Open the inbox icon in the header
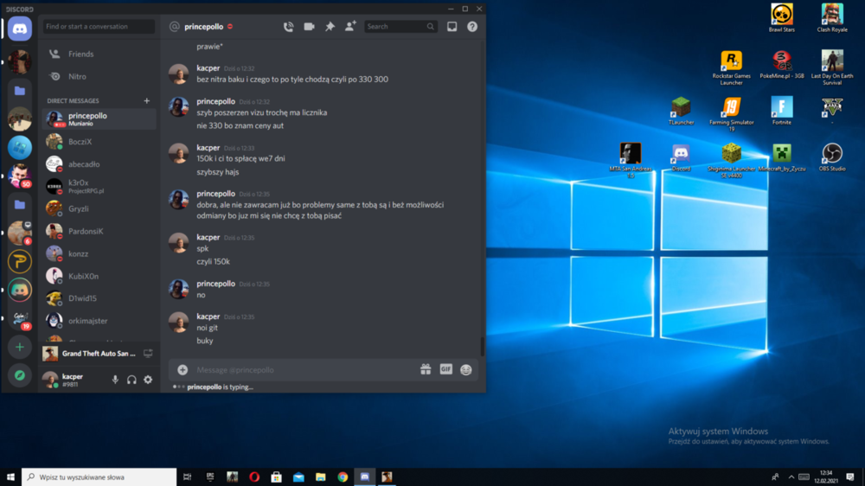 pyautogui.click(x=452, y=27)
